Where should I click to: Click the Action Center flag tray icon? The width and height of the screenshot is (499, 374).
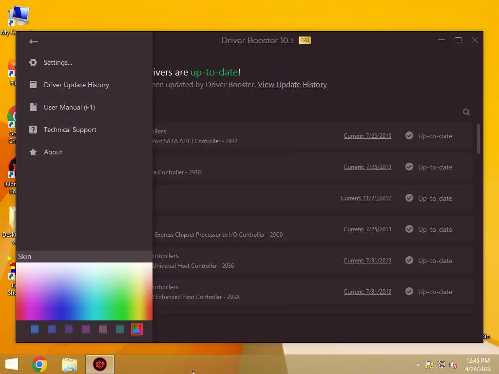pyautogui.click(x=429, y=365)
